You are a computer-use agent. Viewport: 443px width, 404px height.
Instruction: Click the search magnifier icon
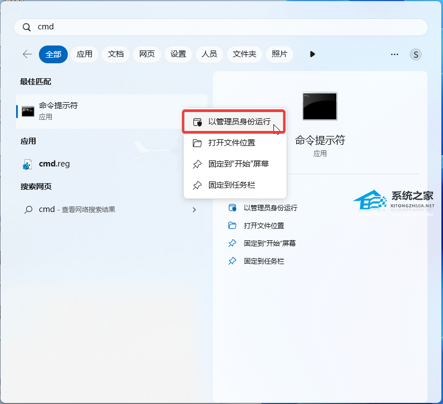[x=27, y=27]
